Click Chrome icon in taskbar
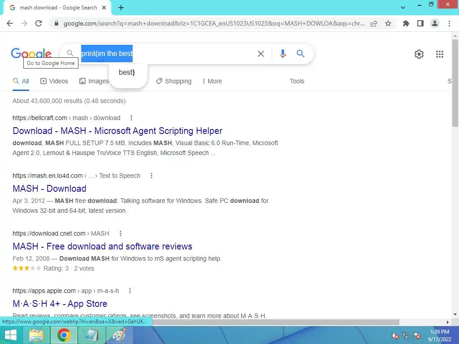The image size is (459, 344). click(x=64, y=335)
